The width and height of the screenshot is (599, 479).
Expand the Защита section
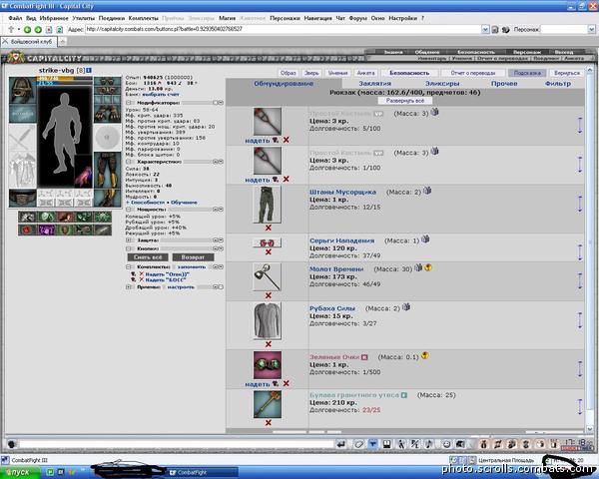129,240
